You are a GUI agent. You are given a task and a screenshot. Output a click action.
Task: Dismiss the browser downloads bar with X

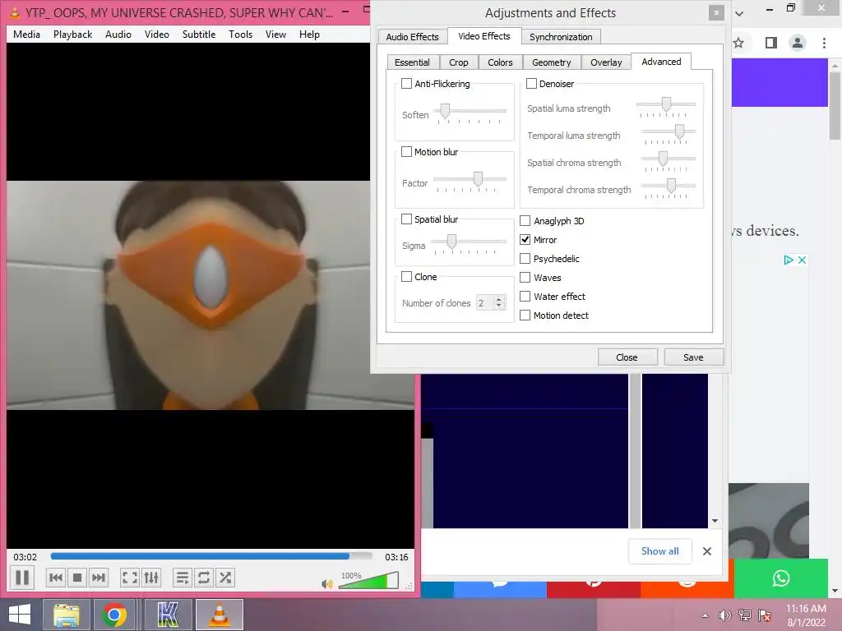click(x=706, y=551)
